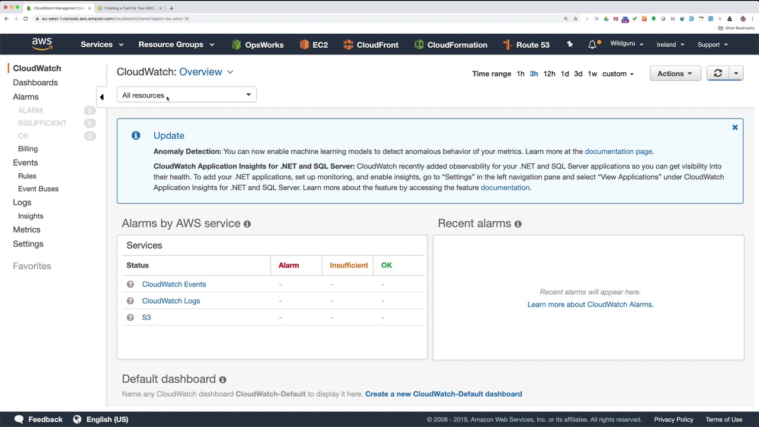Open Metrics in the sidebar

(27, 230)
